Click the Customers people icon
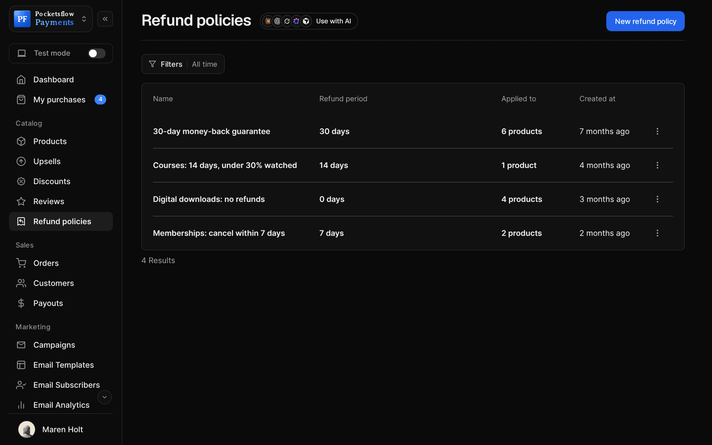This screenshot has height=445, width=712. (x=21, y=283)
